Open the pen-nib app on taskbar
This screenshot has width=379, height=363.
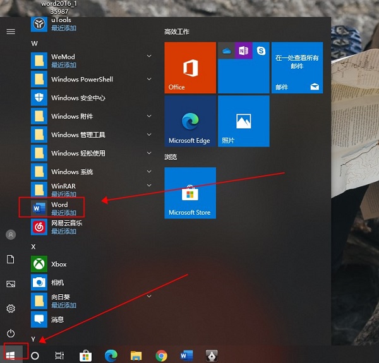pos(212,355)
